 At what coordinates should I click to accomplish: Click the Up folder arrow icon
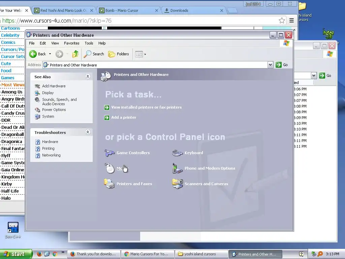75,54
